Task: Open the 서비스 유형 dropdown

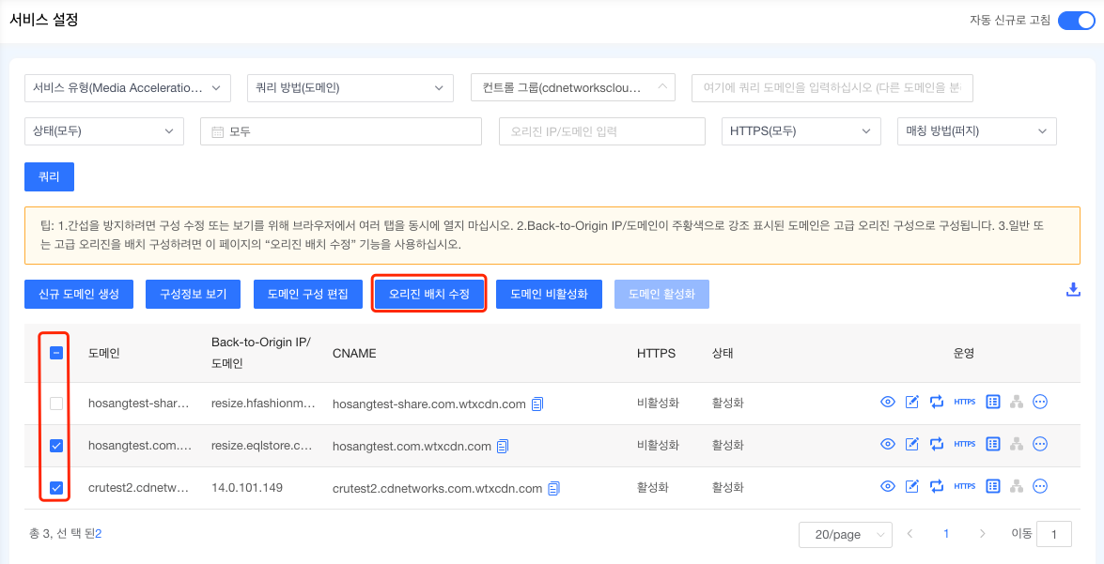Action: 127,87
